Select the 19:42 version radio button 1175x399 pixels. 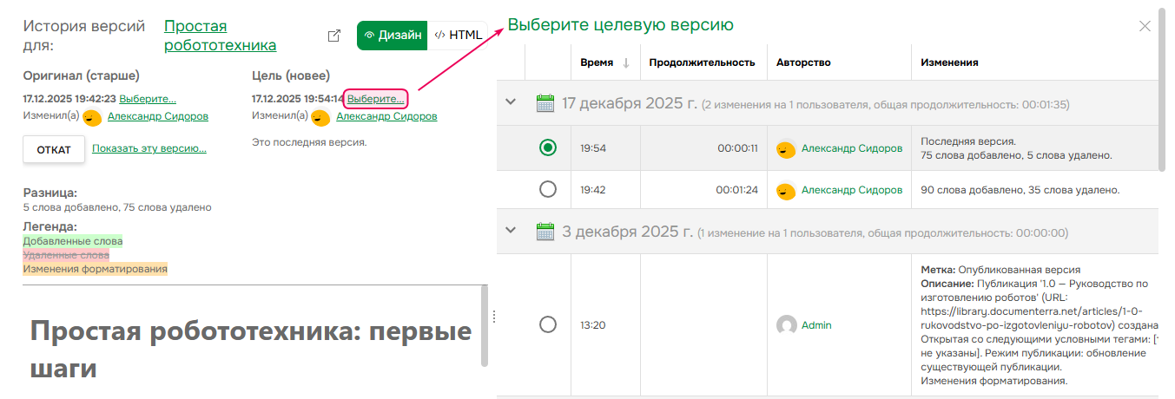548,189
